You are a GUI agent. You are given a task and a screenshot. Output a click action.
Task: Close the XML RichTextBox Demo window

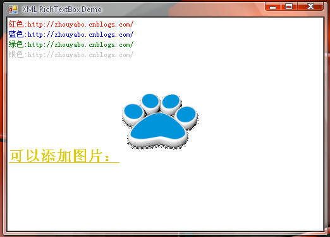(310, 6)
